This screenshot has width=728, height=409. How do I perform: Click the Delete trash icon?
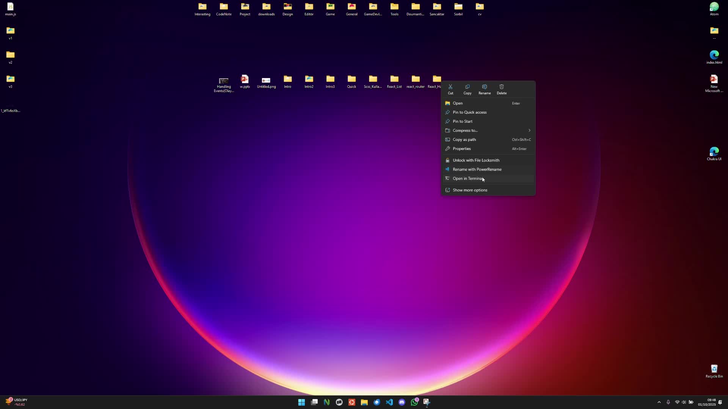pos(501,89)
